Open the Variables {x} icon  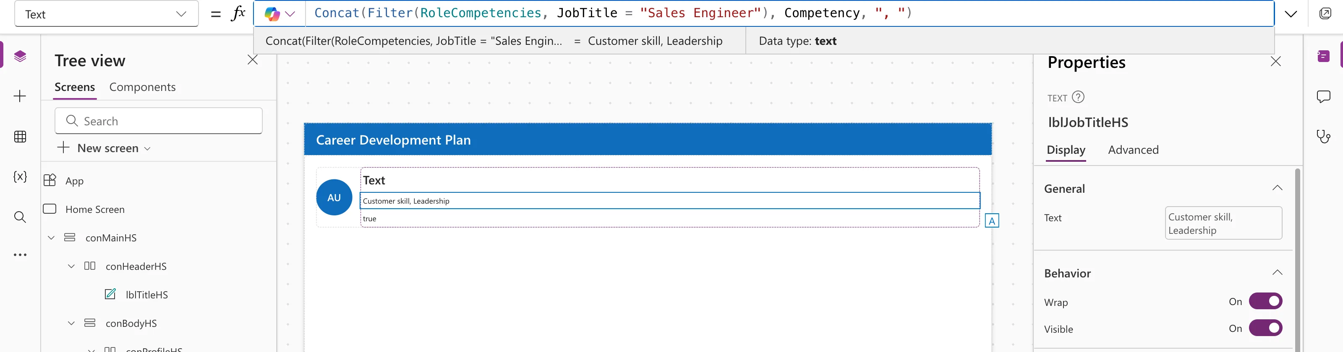20,176
